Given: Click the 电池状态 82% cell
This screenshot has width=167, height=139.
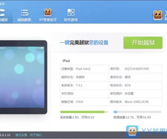Looking at the screenshot, I should pyautogui.click(x=135, y=85).
